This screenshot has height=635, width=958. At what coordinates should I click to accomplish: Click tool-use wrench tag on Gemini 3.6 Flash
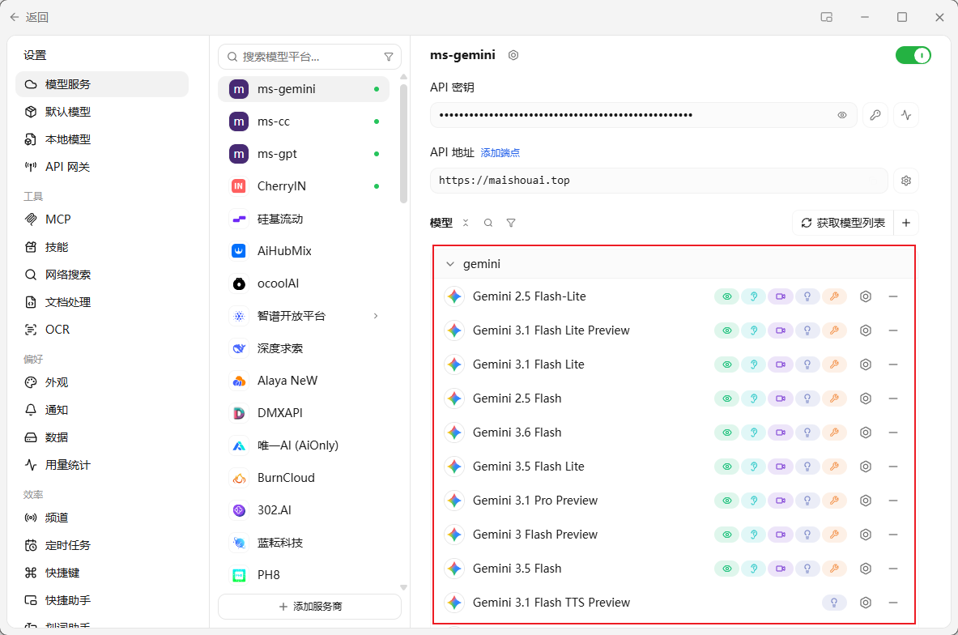(834, 432)
